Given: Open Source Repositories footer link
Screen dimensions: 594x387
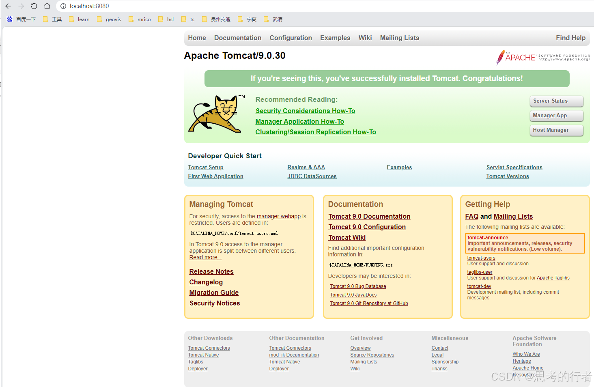Looking at the screenshot, I should click(x=372, y=355).
